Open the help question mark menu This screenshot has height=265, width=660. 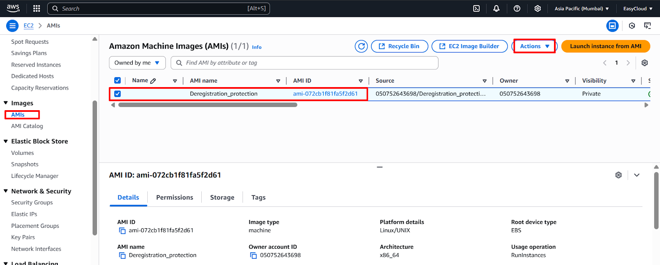pyautogui.click(x=517, y=8)
